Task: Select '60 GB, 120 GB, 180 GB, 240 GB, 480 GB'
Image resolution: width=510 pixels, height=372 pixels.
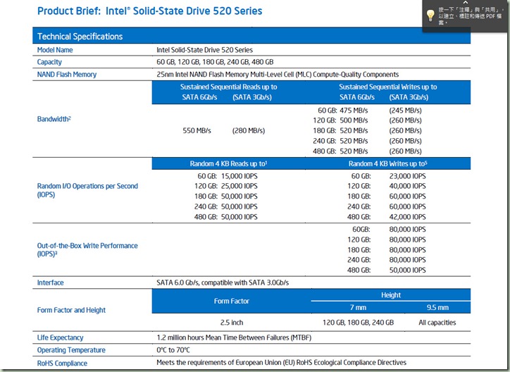Action: coord(215,62)
